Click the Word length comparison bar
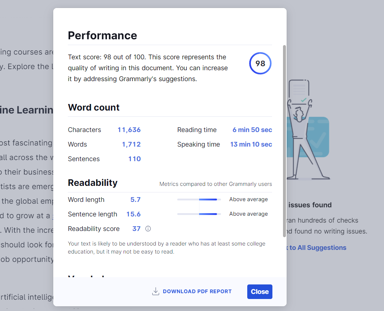The width and height of the screenshot is (384, 311). tap(199, 199)
